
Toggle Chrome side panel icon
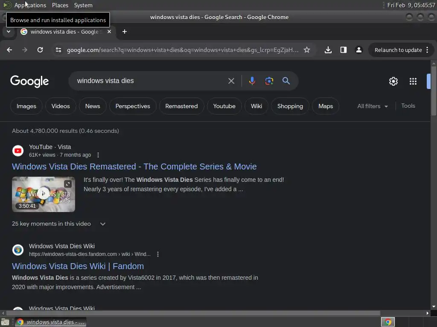click(x=344, y=50)
